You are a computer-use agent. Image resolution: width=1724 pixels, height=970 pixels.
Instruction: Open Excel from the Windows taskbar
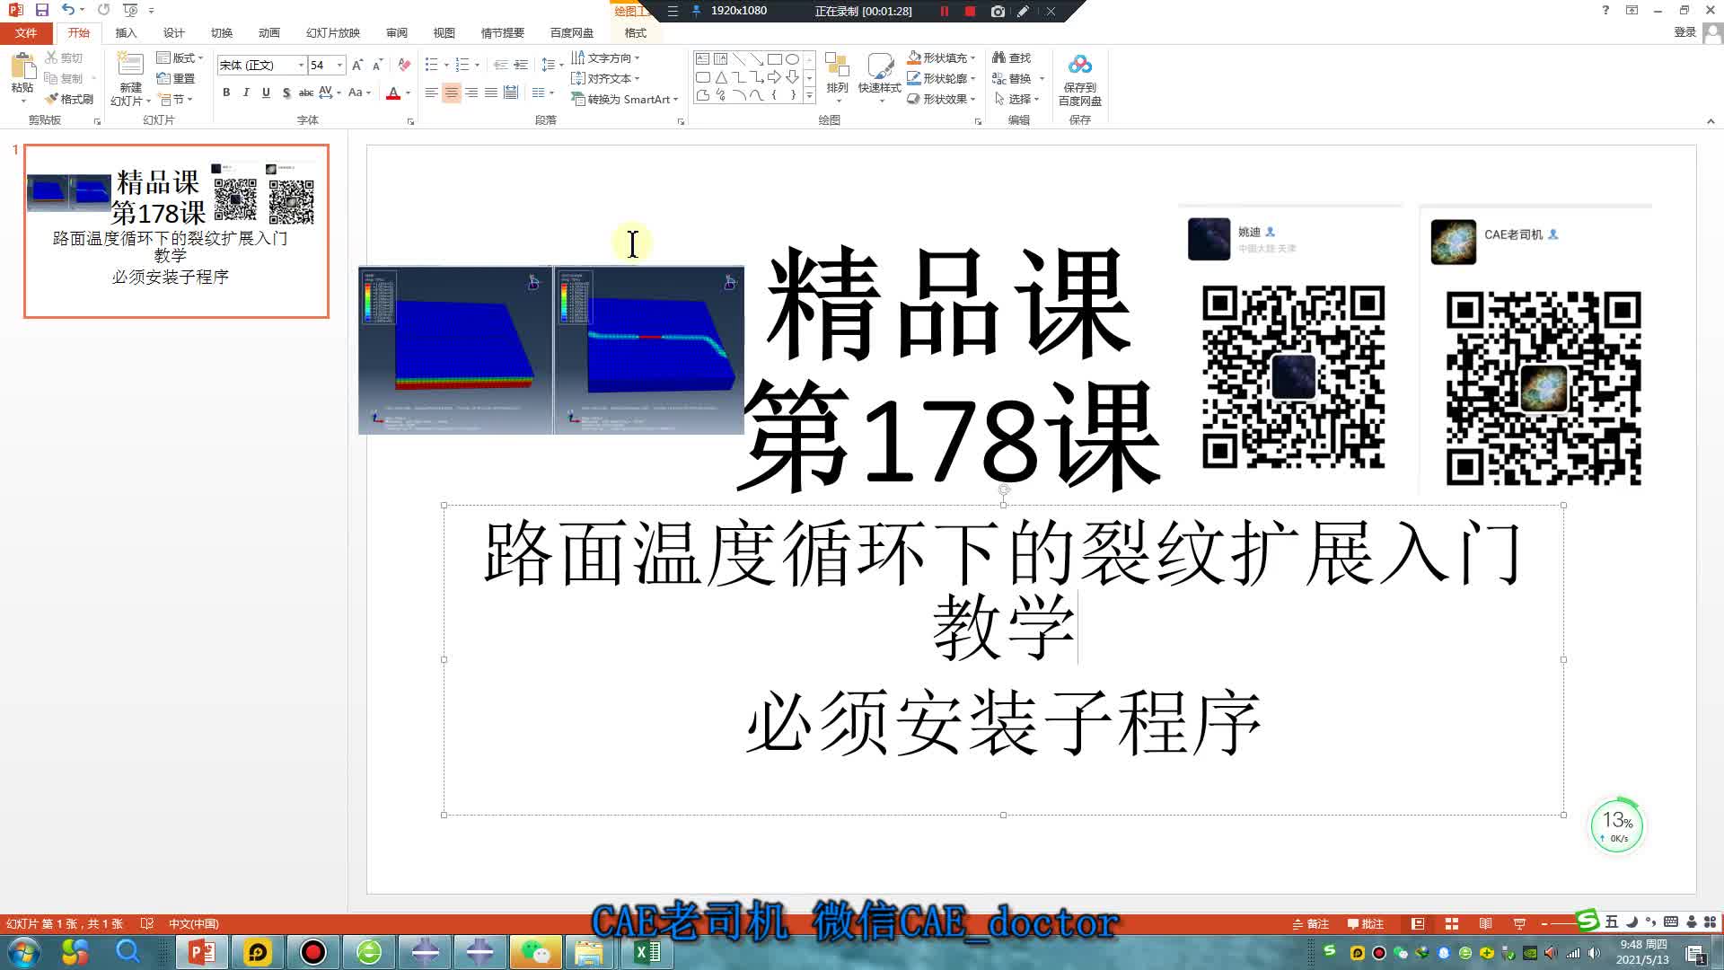pos(646,951)
